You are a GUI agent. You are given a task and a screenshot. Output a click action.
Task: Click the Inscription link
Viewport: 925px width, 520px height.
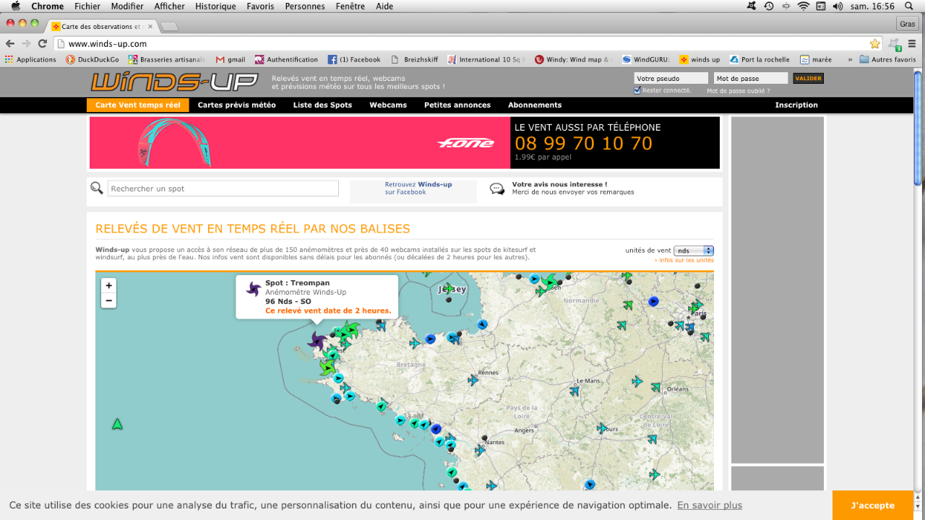click(796, 105)
